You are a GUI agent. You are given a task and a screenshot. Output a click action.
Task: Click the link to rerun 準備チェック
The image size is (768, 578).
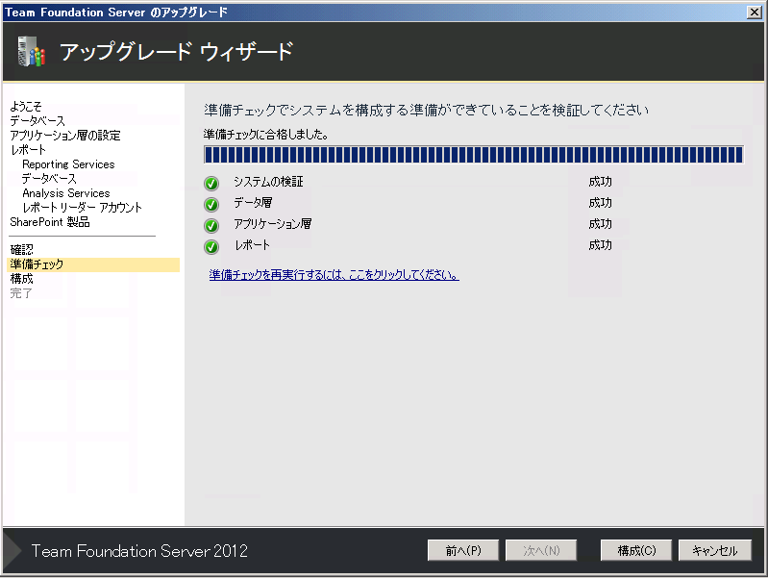[334, 275]
